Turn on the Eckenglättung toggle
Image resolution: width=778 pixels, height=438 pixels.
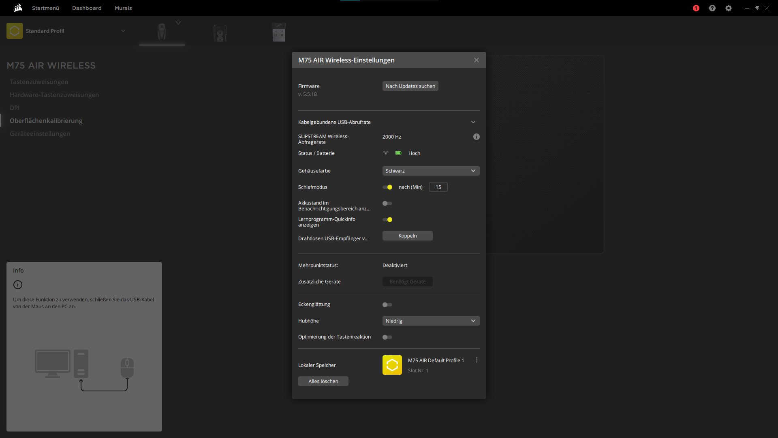coord(387,305)
